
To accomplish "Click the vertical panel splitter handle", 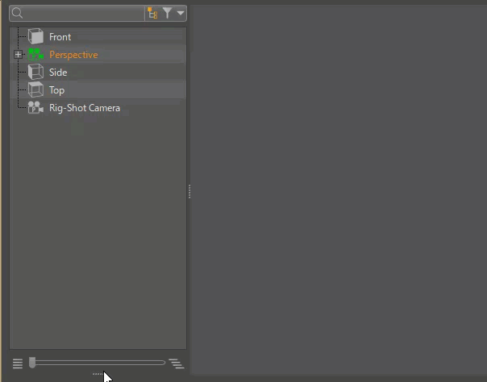I will click(189, 192).
